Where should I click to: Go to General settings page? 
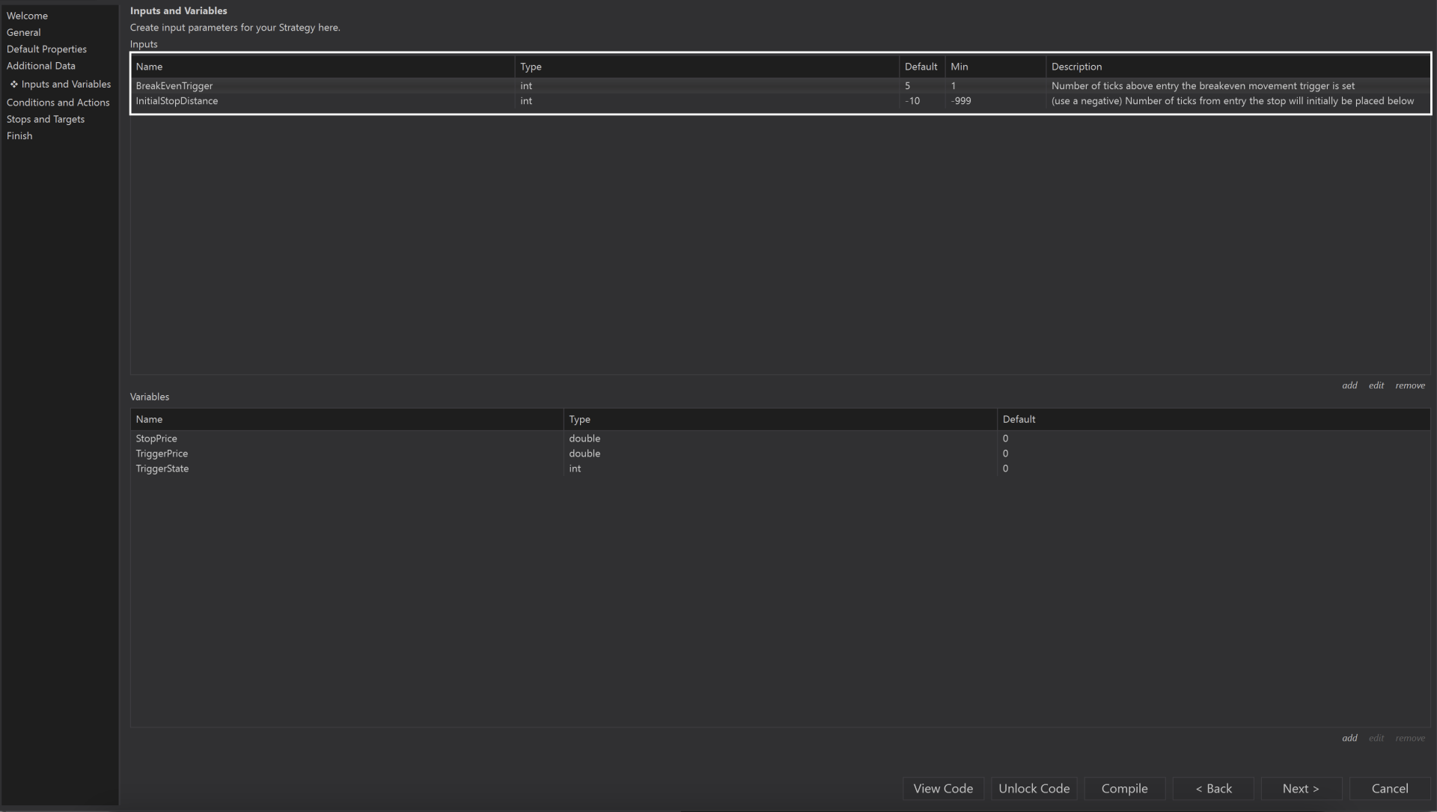pos(24,32)
